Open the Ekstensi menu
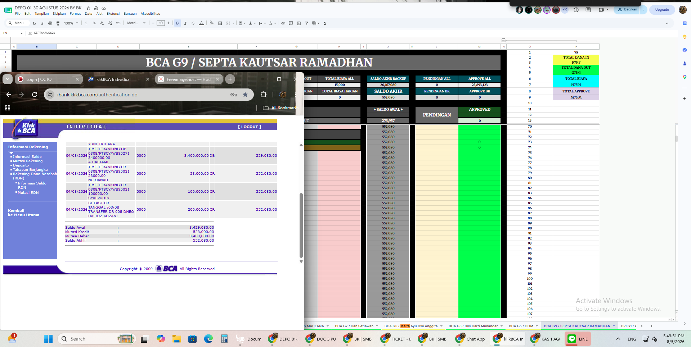 113,14
